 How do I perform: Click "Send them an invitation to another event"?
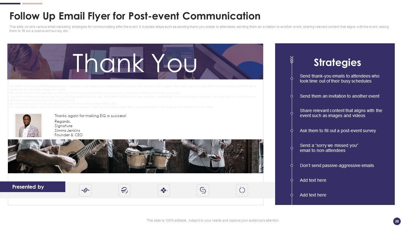340,96
